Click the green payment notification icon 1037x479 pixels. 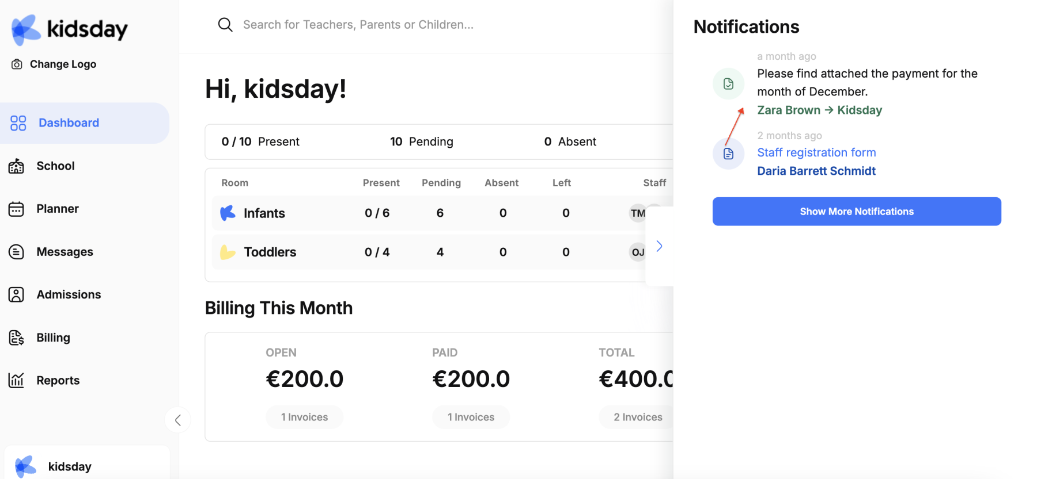coord(728,84)
